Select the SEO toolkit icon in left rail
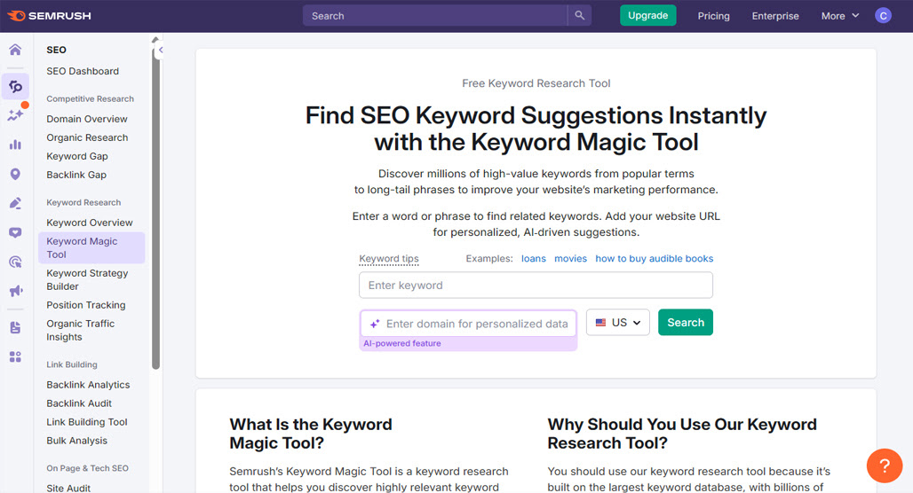The width and height of the screenshot is (913, 493). point(16,87)
